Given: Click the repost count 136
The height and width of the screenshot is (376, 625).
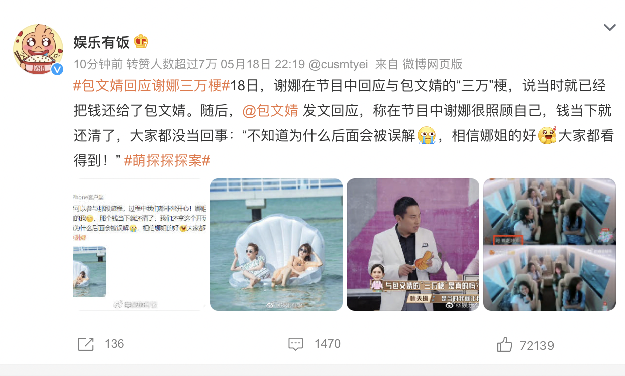Looking at the screenshot, I should 114,344.
